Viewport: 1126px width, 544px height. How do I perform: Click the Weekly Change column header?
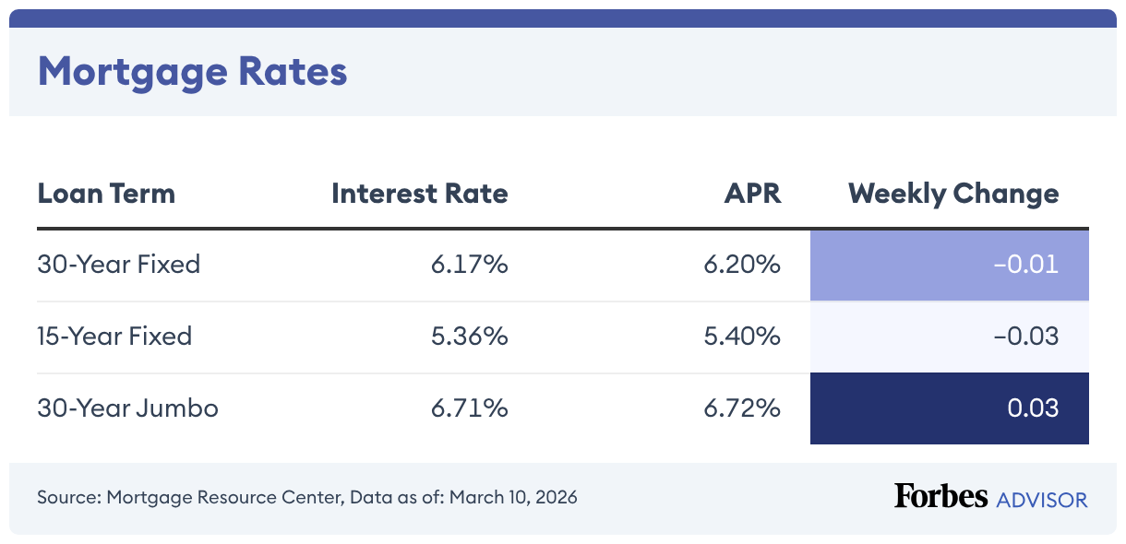pos(953,194)
